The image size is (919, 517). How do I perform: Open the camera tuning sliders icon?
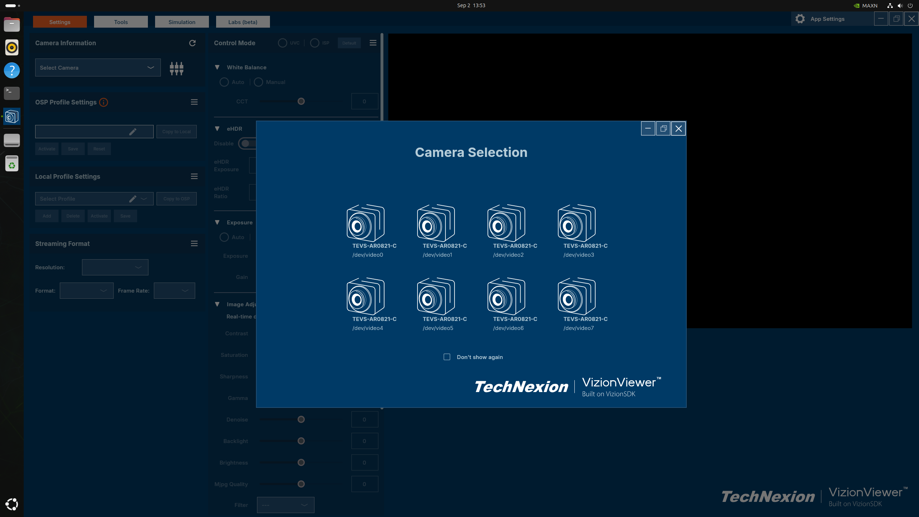(x=177, y=68)
